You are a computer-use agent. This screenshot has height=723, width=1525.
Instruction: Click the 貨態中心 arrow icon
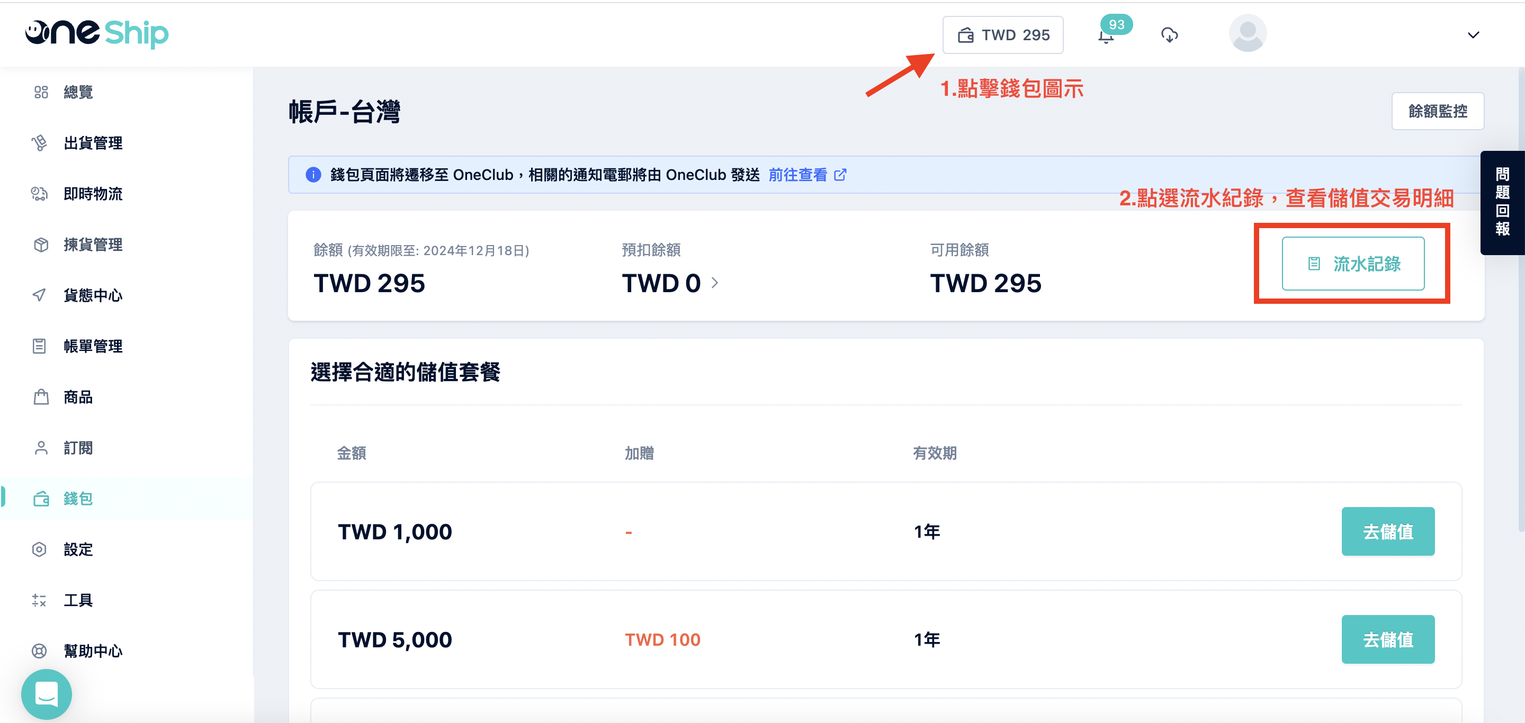[x=40, y=295]
